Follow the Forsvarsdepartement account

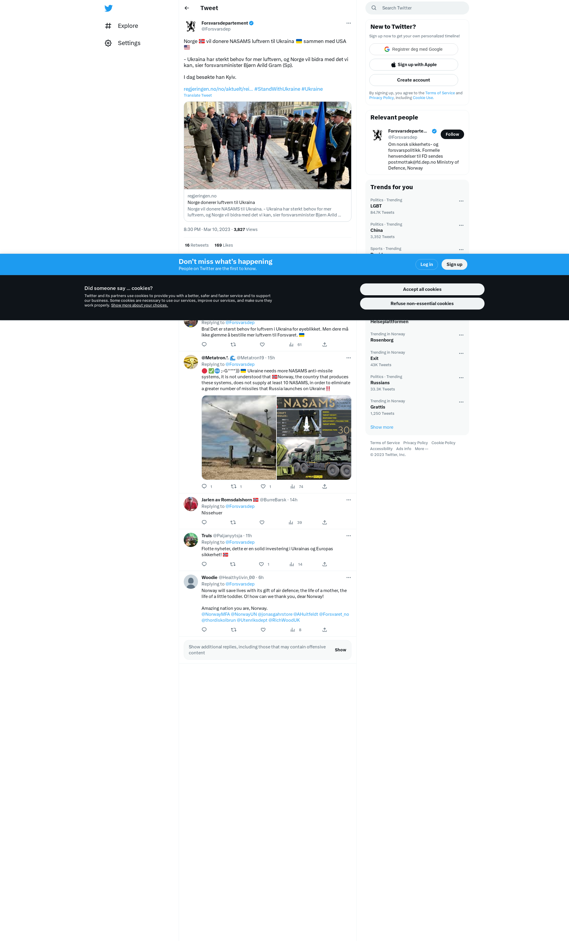pos(452,134)
